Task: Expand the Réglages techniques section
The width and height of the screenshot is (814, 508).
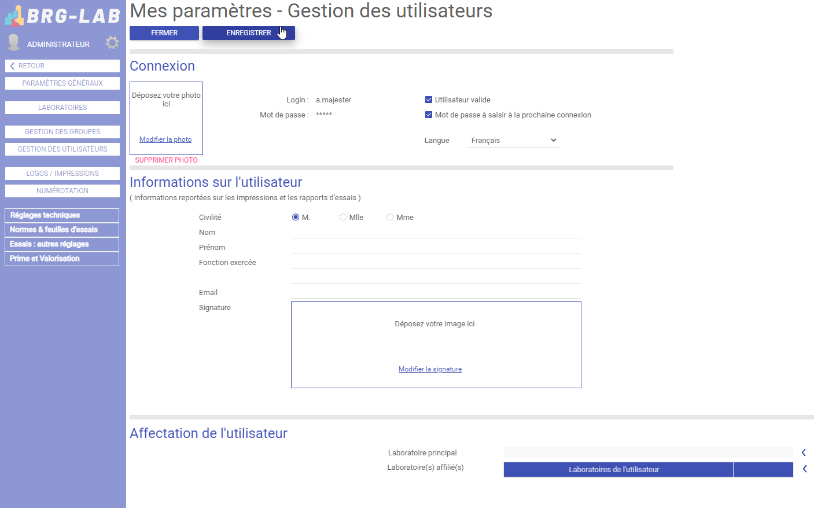Action: (62, 215)
